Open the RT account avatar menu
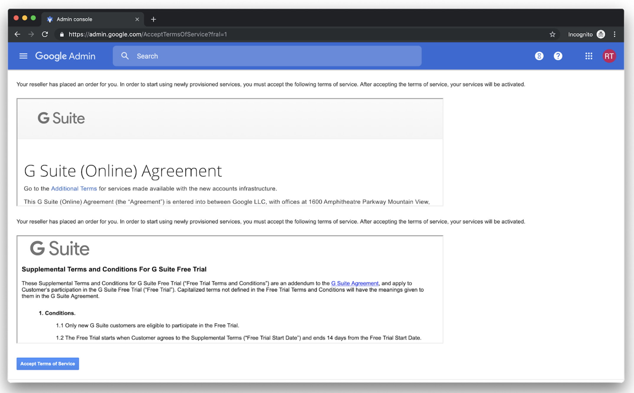 609,56
